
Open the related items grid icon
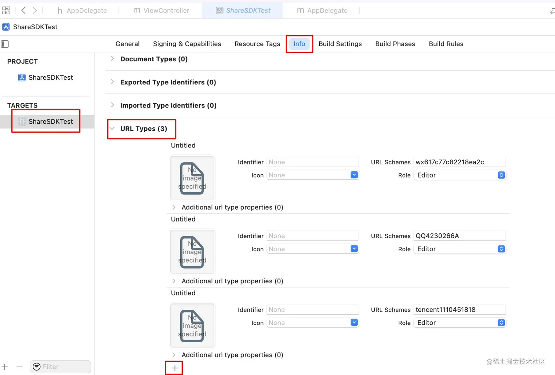pyautogui.click(x=6, y=10)
